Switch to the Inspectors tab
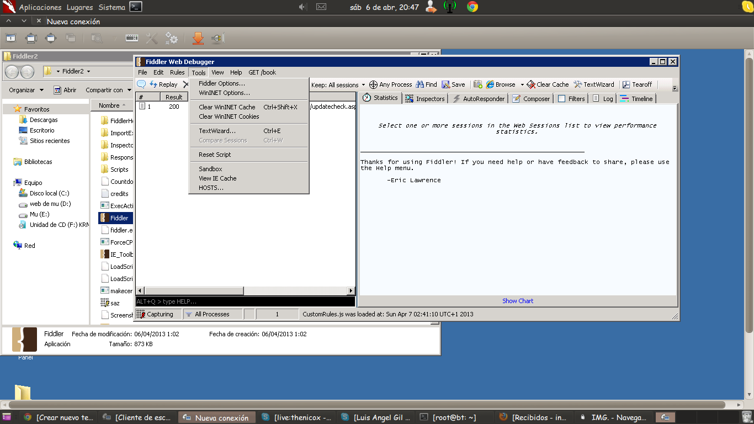754x424 pixels. (x=425, y=99)
